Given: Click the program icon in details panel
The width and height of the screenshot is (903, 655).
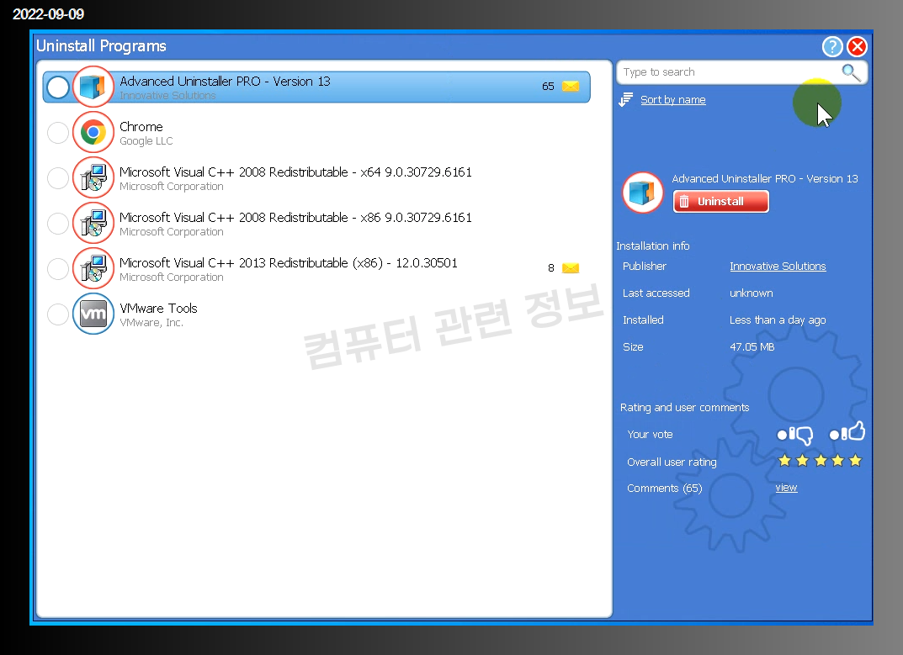Looking at the screenshot, I should point(643,193).
